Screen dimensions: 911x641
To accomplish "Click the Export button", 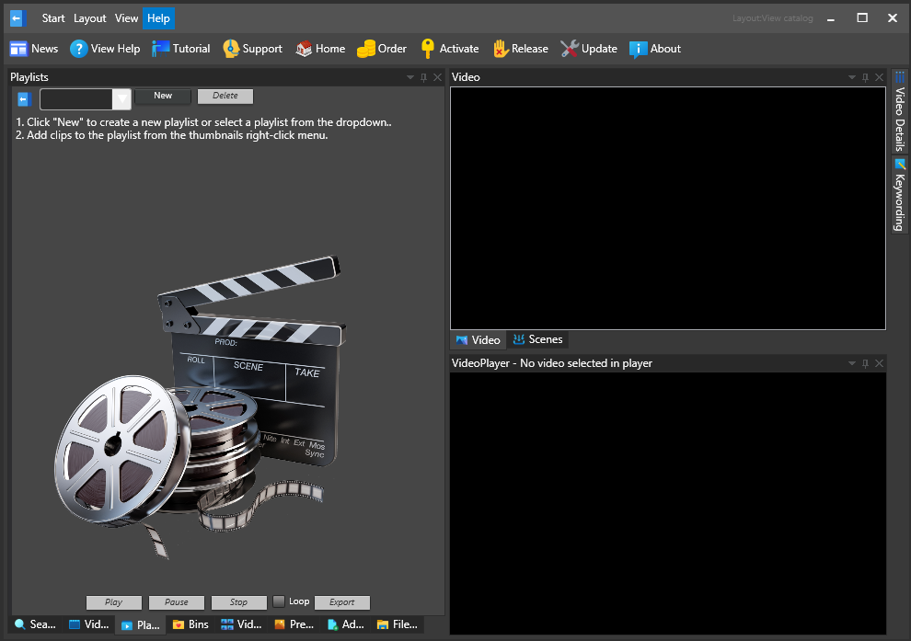I will pos(342,602).
